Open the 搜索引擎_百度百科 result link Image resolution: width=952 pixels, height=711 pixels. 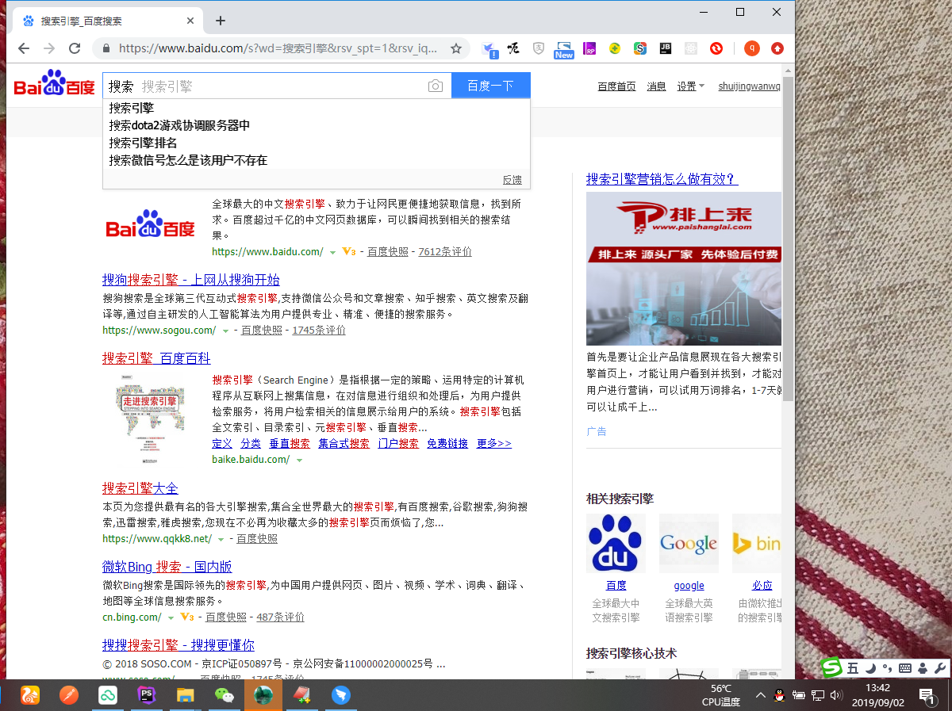(156, 358)
